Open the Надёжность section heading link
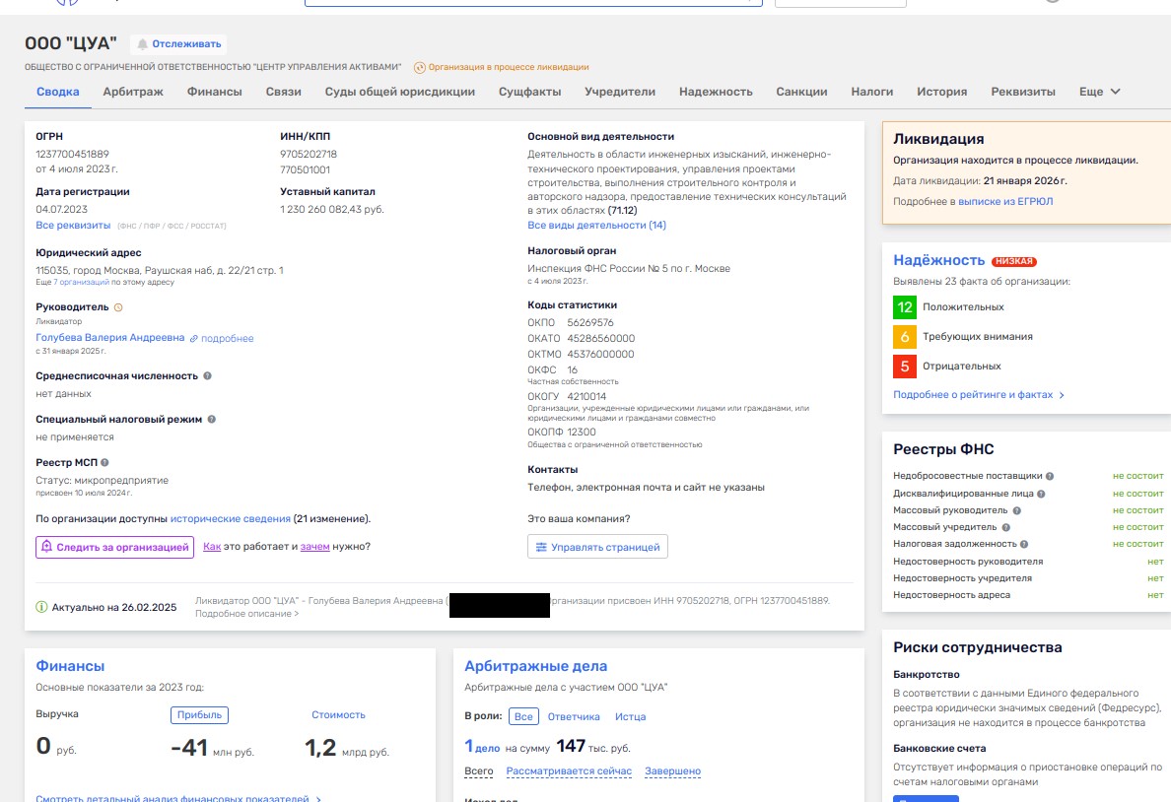The image size is (1171, 802). point(938,261)
